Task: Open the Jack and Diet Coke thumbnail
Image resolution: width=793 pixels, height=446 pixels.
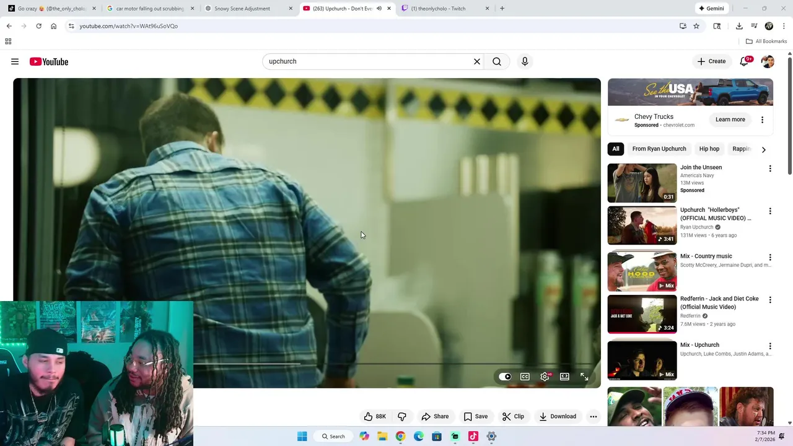Action: 642,314
